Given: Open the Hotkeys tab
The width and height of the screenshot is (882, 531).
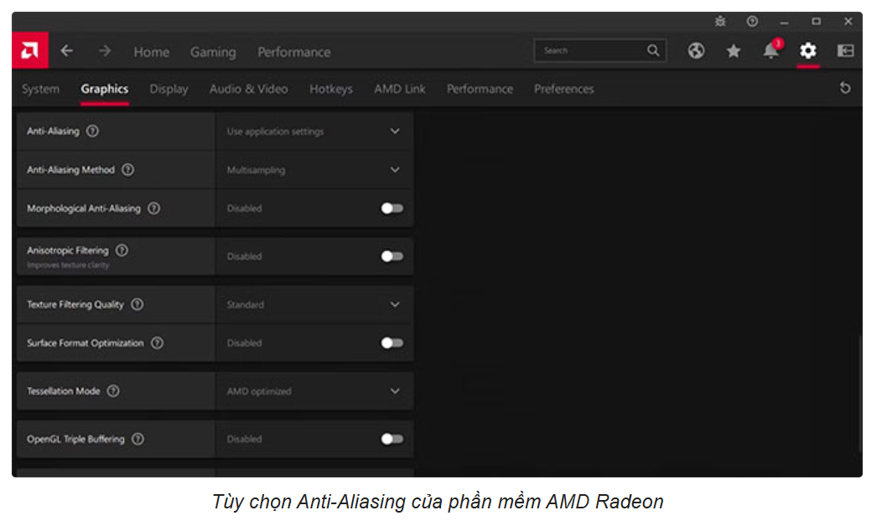Looking at the screenshot, I should point(330,89).
